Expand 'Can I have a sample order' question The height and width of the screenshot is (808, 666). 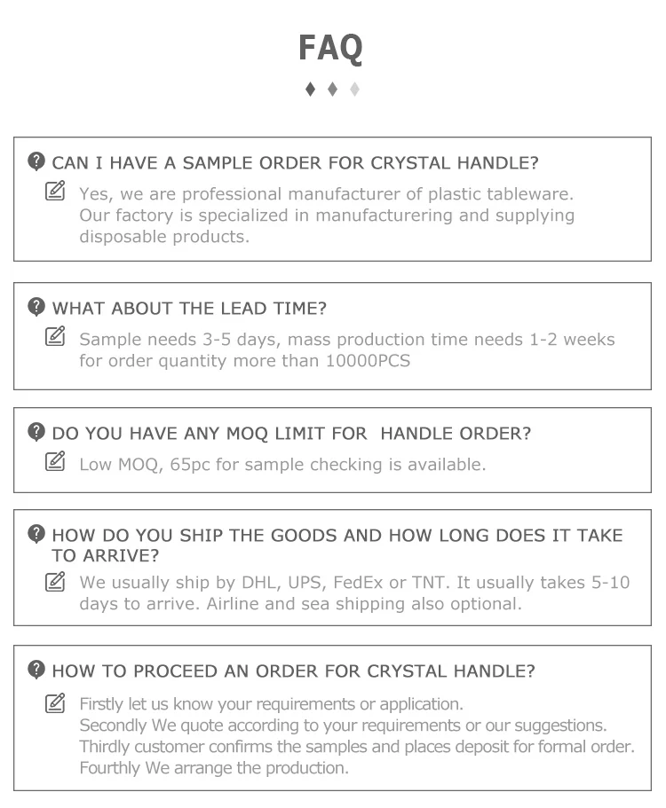point(295,162)
